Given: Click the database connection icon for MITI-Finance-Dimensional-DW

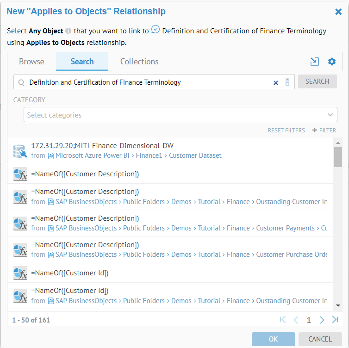Looking at the screenshot, I should tap(20, 151).
